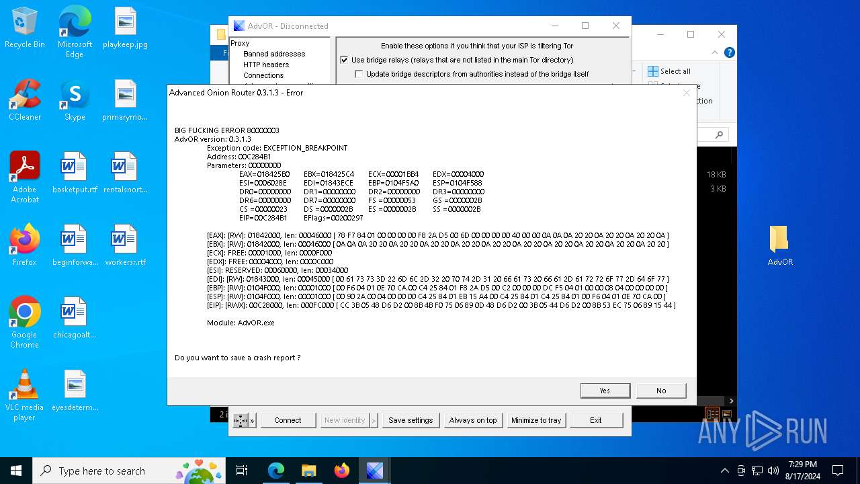Viewport: 860px width, 484px height.
Task: Select chicagoalt... document on the desktop
Action: pyautogui.click(x=75, y=318)
